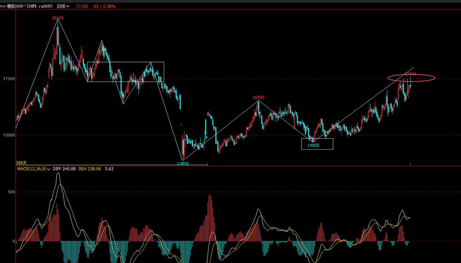Image resolution: width=461 pixels, height=263 pixels.
Task: Click the DIFF 240.88 readout
Action: (64, 169)
